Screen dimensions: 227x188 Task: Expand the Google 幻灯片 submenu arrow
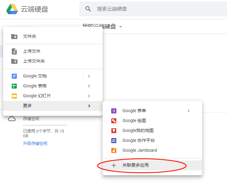point(89,96)
